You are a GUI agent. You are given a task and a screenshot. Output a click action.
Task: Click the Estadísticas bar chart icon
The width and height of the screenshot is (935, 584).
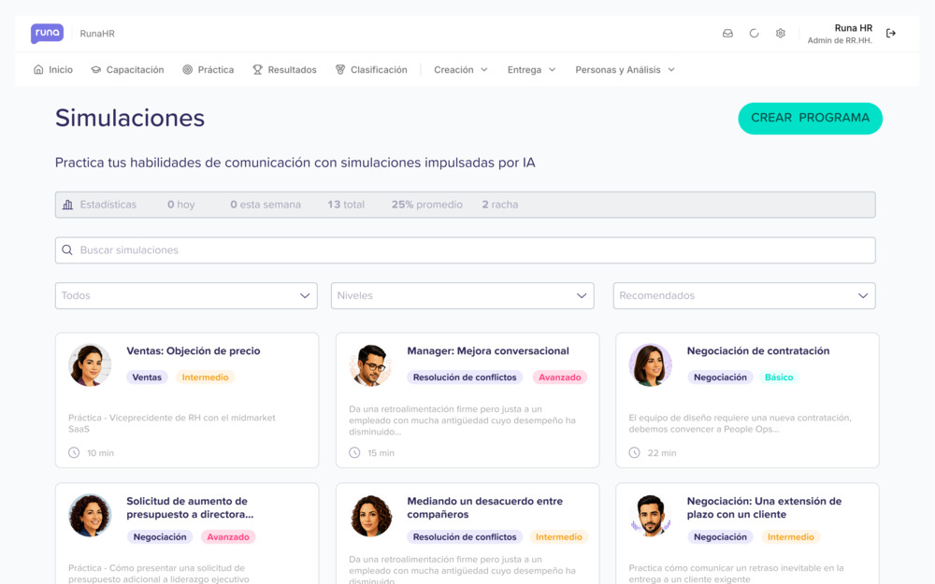point(68,205)
